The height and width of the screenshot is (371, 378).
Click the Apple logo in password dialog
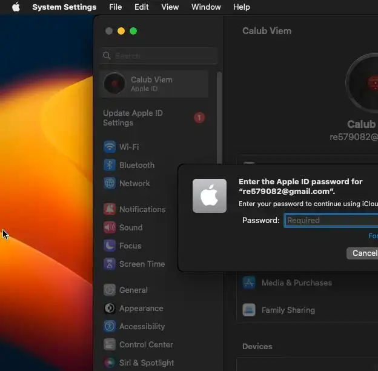click(209, 196)
